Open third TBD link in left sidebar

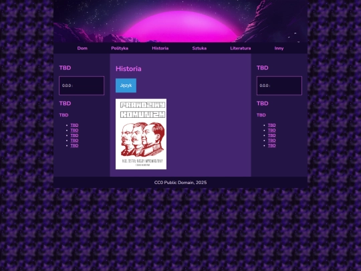[x=74, y=135]
